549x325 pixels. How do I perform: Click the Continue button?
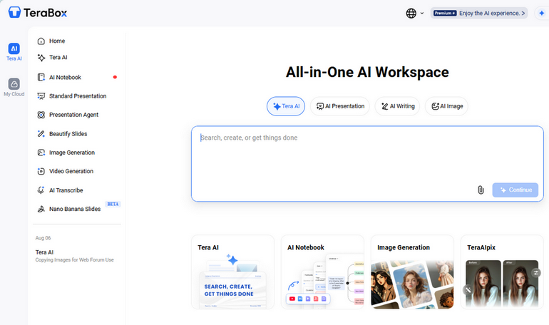[515, 190]
